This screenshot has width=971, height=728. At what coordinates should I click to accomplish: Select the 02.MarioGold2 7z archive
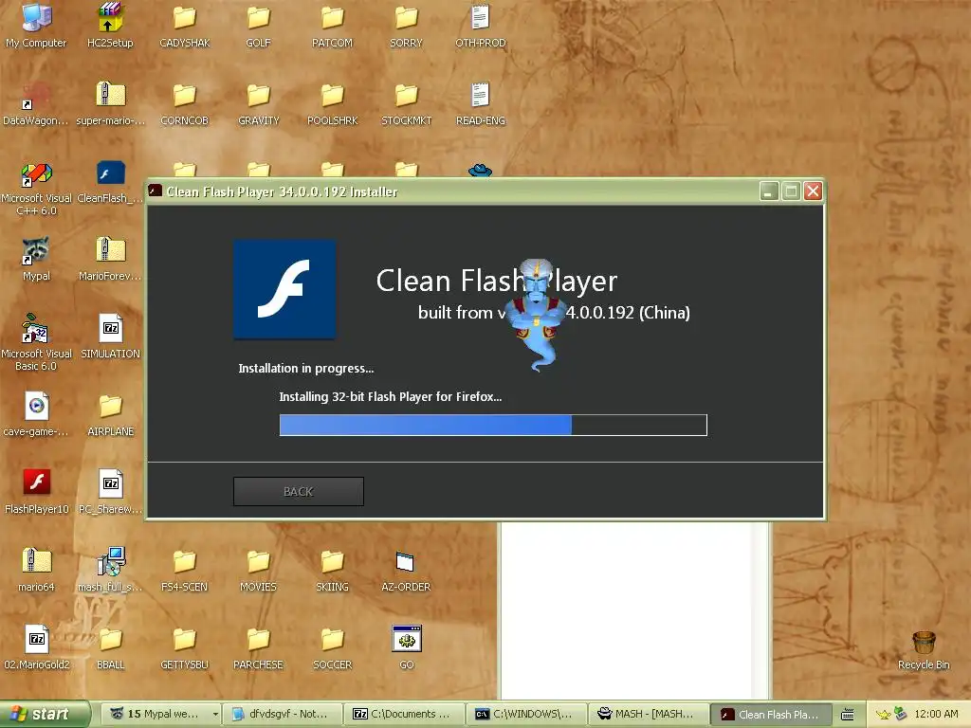36,647
